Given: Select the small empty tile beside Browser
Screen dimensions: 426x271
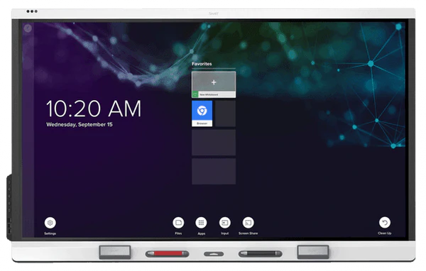Looking at the screenshot, I should 226,114.
